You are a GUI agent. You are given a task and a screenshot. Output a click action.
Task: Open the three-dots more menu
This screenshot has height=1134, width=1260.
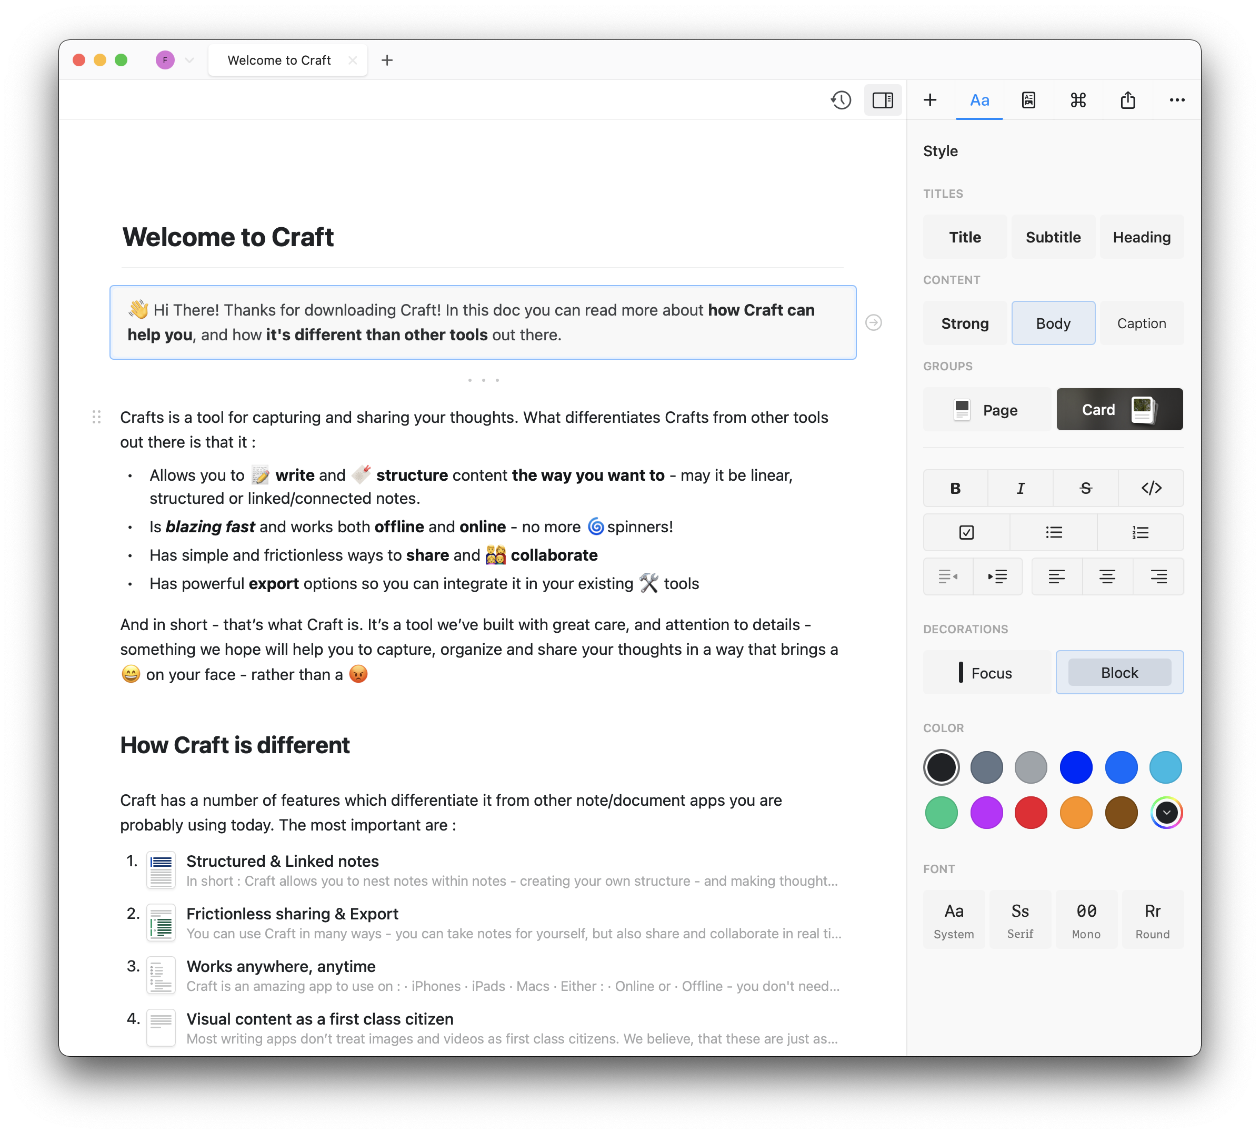click(1176, 100)
